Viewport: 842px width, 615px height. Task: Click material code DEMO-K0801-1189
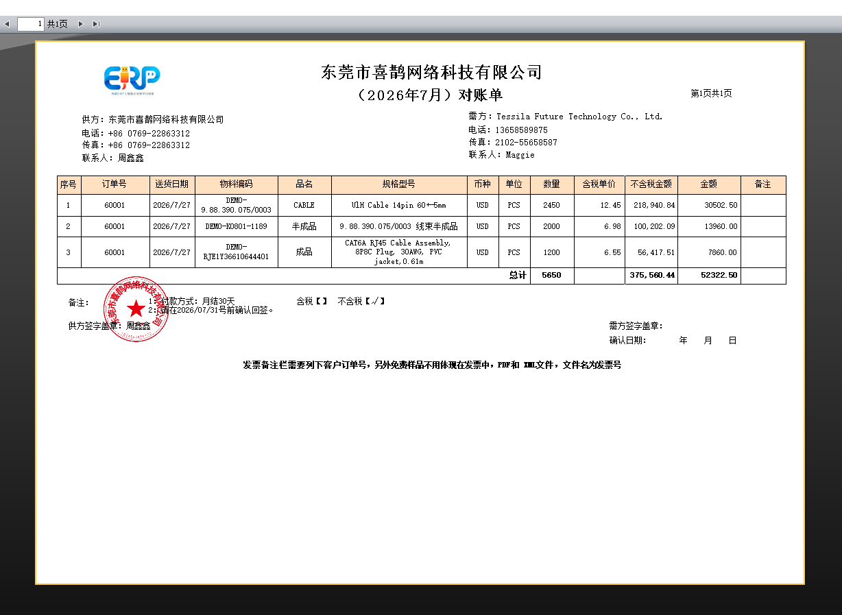tap(237, 226)
